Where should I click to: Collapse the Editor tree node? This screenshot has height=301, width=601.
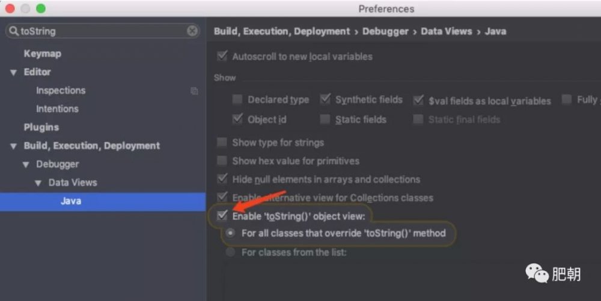13,73
